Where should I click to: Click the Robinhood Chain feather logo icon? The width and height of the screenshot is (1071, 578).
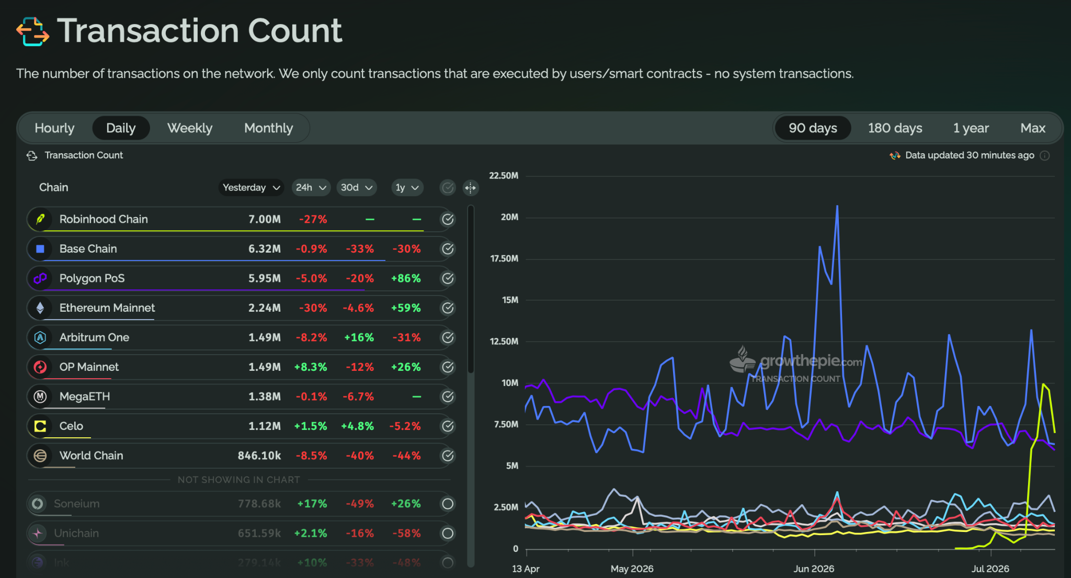[40, 219]
